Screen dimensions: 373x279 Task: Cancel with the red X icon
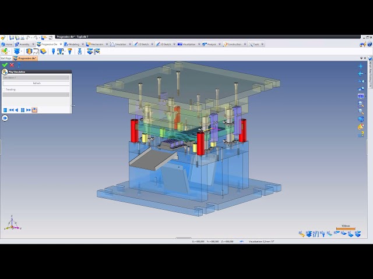pos(12,65)
